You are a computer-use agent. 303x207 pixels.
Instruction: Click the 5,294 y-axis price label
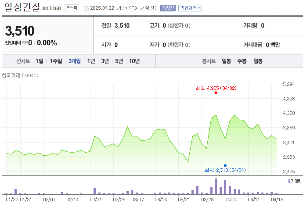click(x=289, y=84)
